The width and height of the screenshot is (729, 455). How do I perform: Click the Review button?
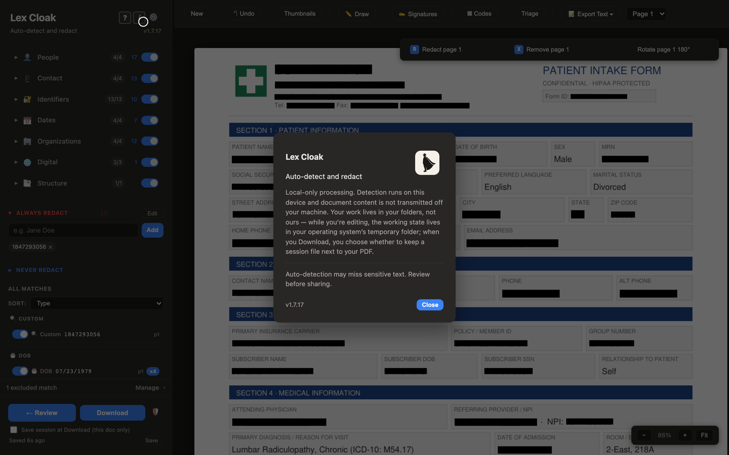(x=42, y=413)
